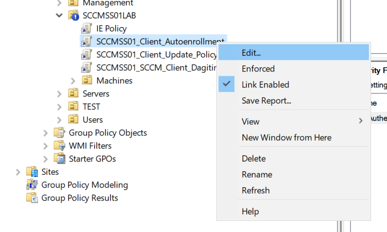Select the IE Policy tree item

(x=111, y=28)
